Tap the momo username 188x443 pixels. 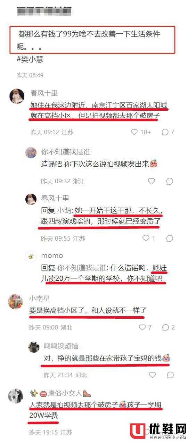[52, 256]
